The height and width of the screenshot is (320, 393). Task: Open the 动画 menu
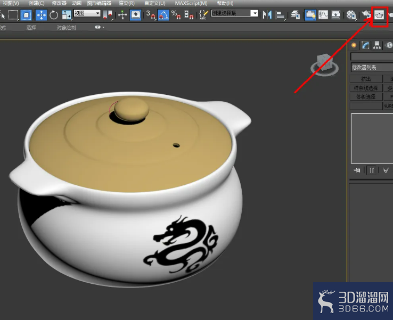[77, 3]
